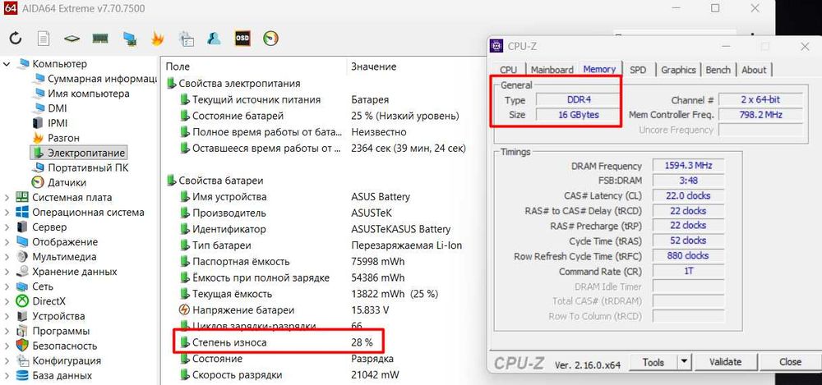
Task: Expand the Сеть tree node
Action: coord(7,286)
